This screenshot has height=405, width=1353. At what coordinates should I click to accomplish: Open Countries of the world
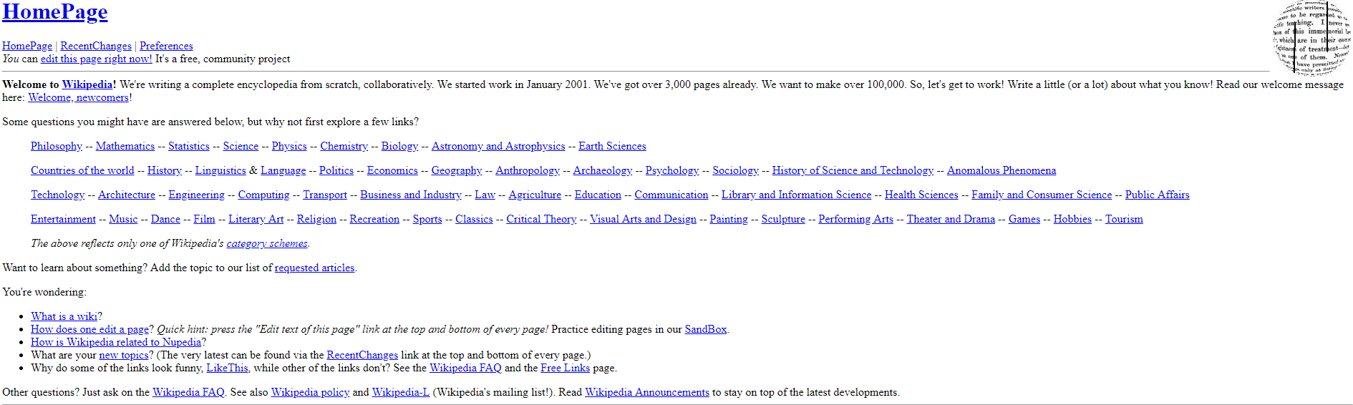click(x=82, y=170)
